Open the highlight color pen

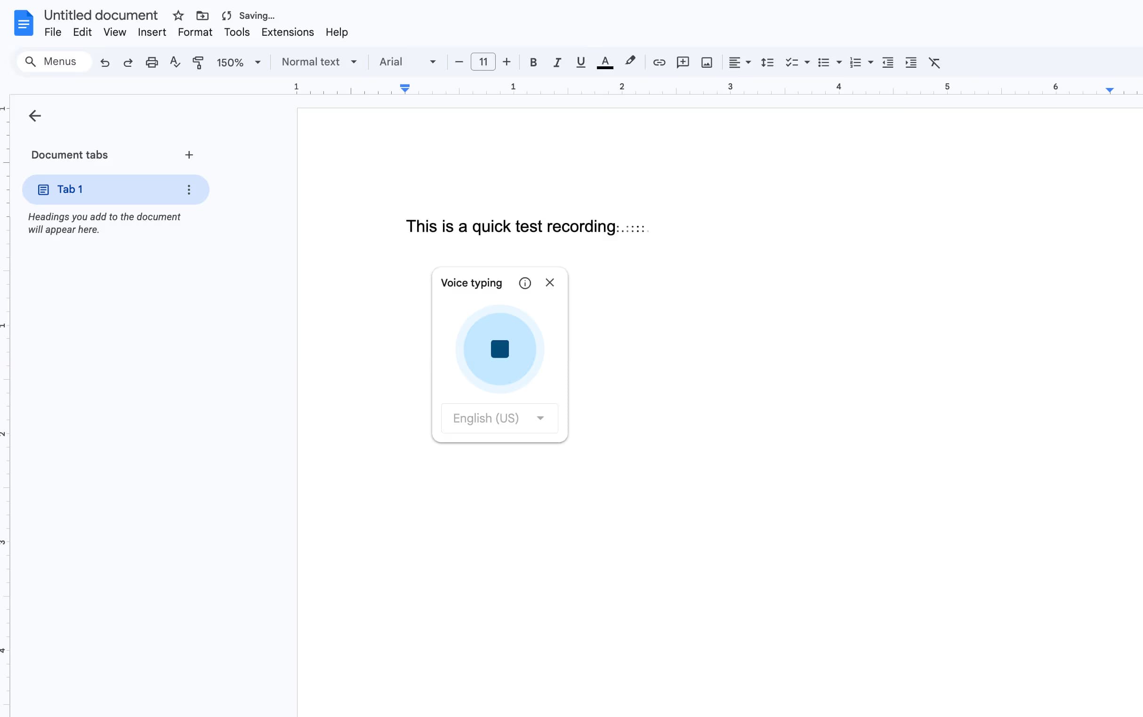pyautogui.click(x=630, y=61)
